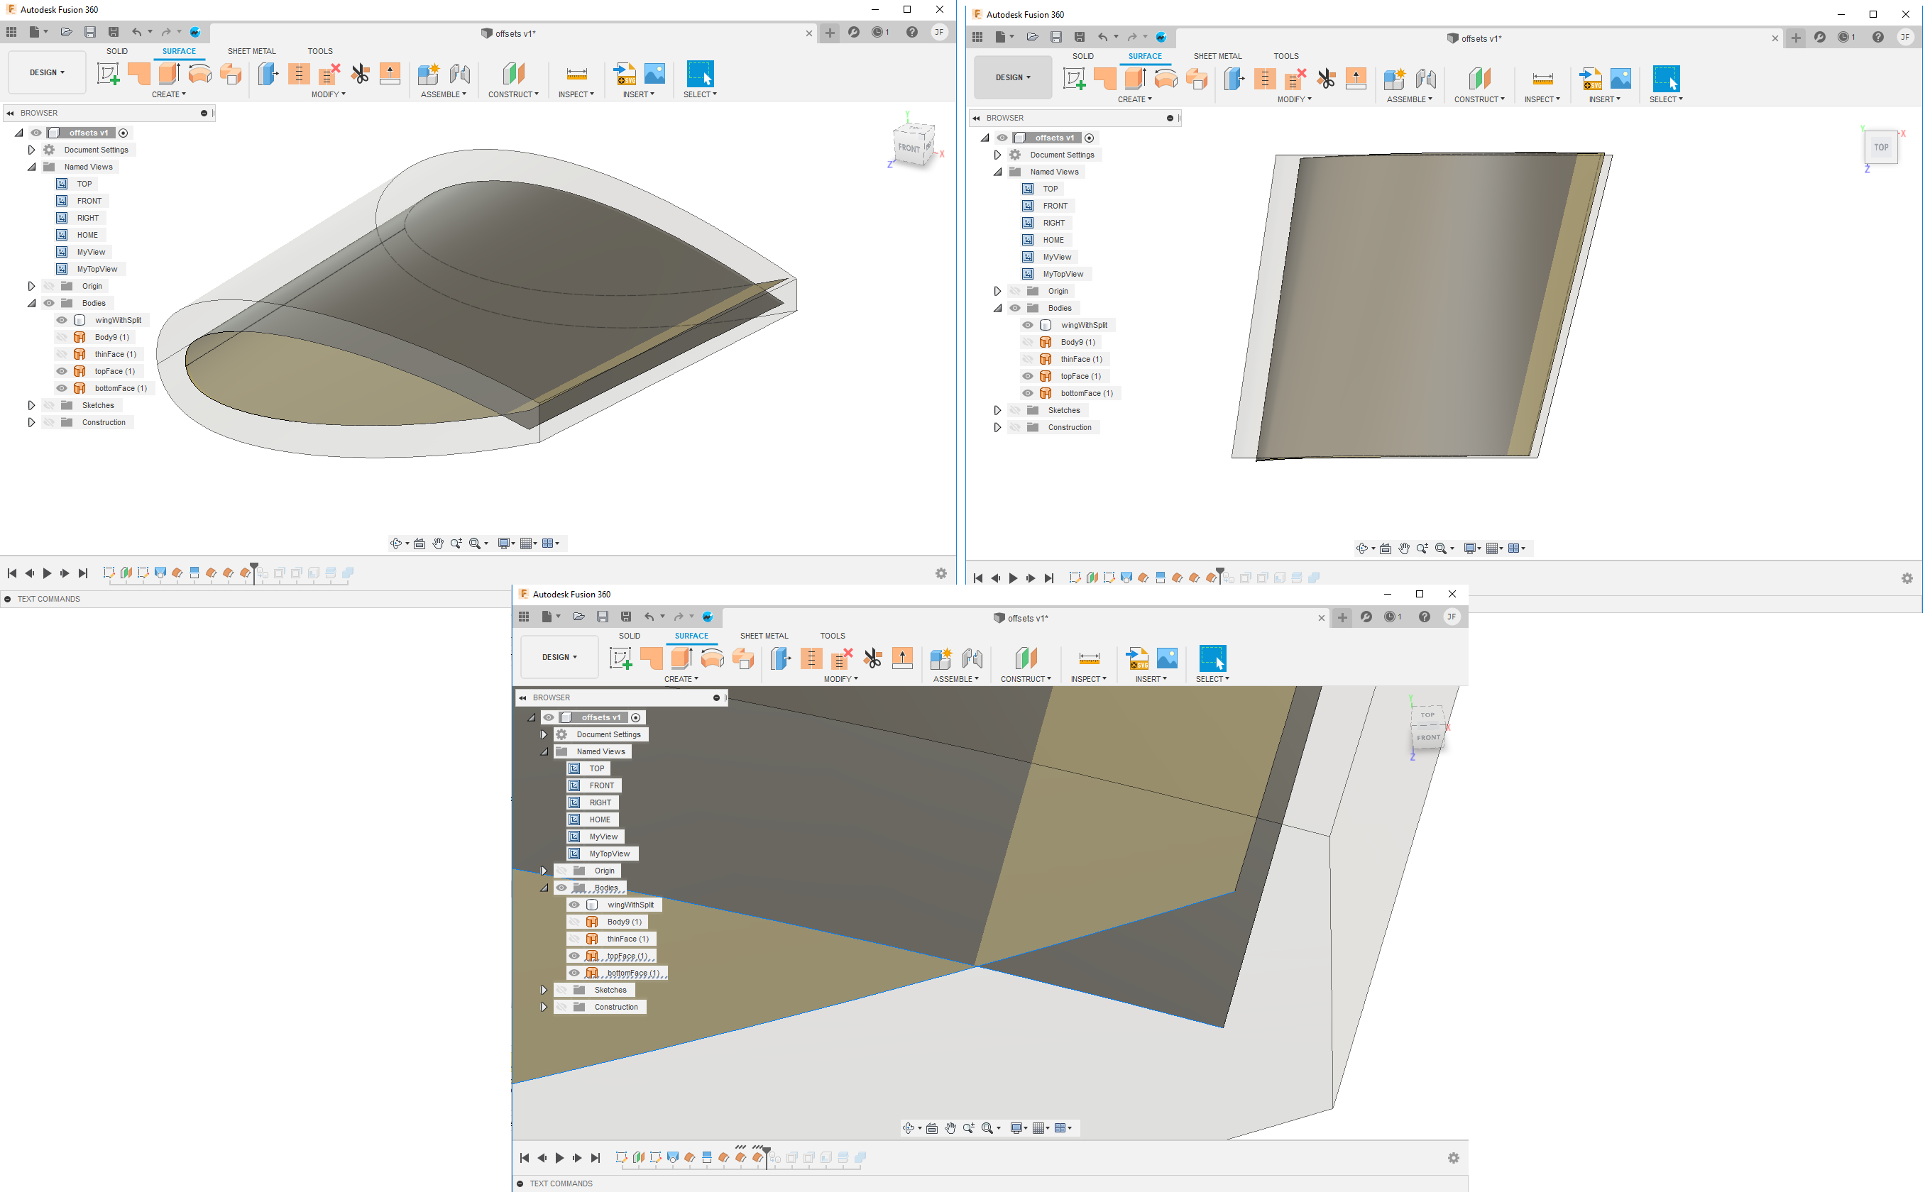
Task: Create a New Component from the Assemble panel
Action: click(x=427, y=75)
